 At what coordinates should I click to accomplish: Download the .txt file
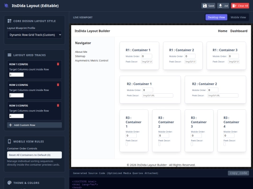223,6
